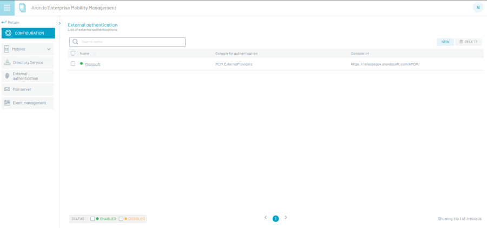487x228 pixels.
Task: Click the Return link
Action: pyautogui.click(x=14, y=23)
